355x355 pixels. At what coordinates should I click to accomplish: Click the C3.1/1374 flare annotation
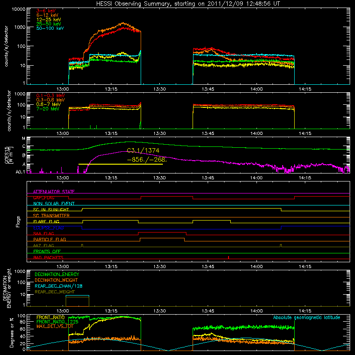pyautogui.click(x=143, y=150)
